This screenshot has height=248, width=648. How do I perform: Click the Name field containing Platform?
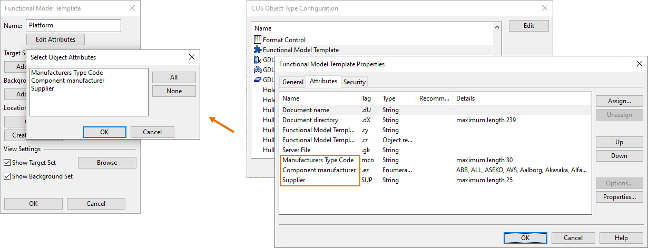(73, 25)
